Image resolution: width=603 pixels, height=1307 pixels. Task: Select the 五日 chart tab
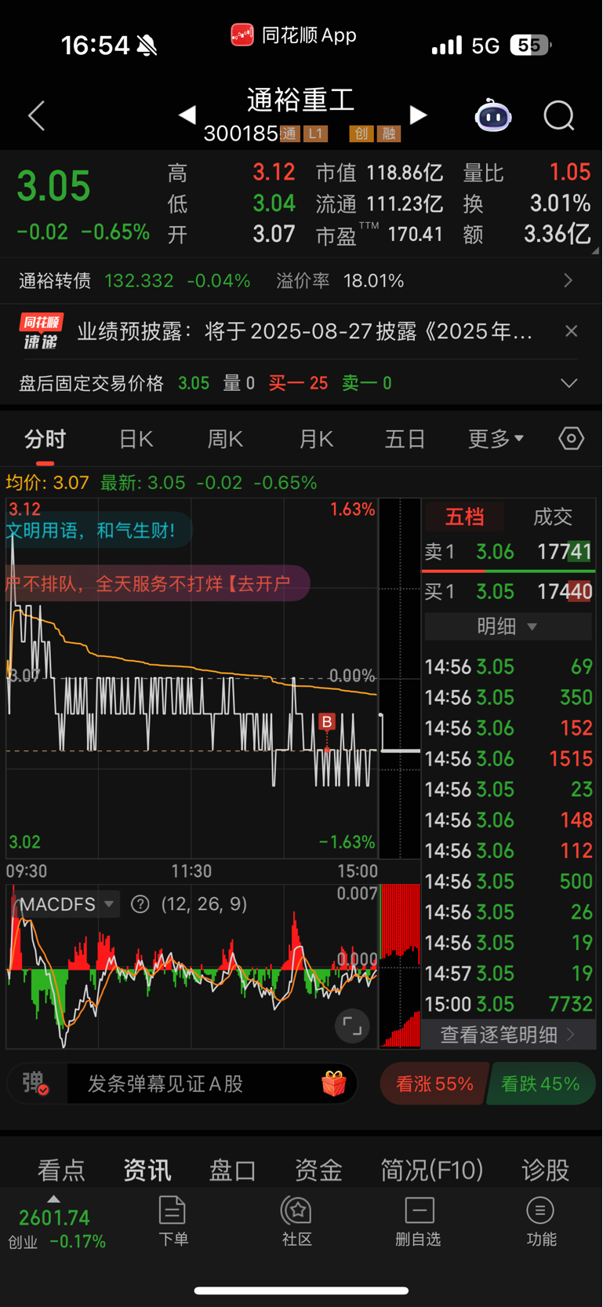405,439
